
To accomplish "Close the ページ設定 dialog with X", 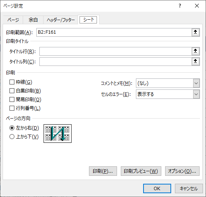I will [197, 6].
